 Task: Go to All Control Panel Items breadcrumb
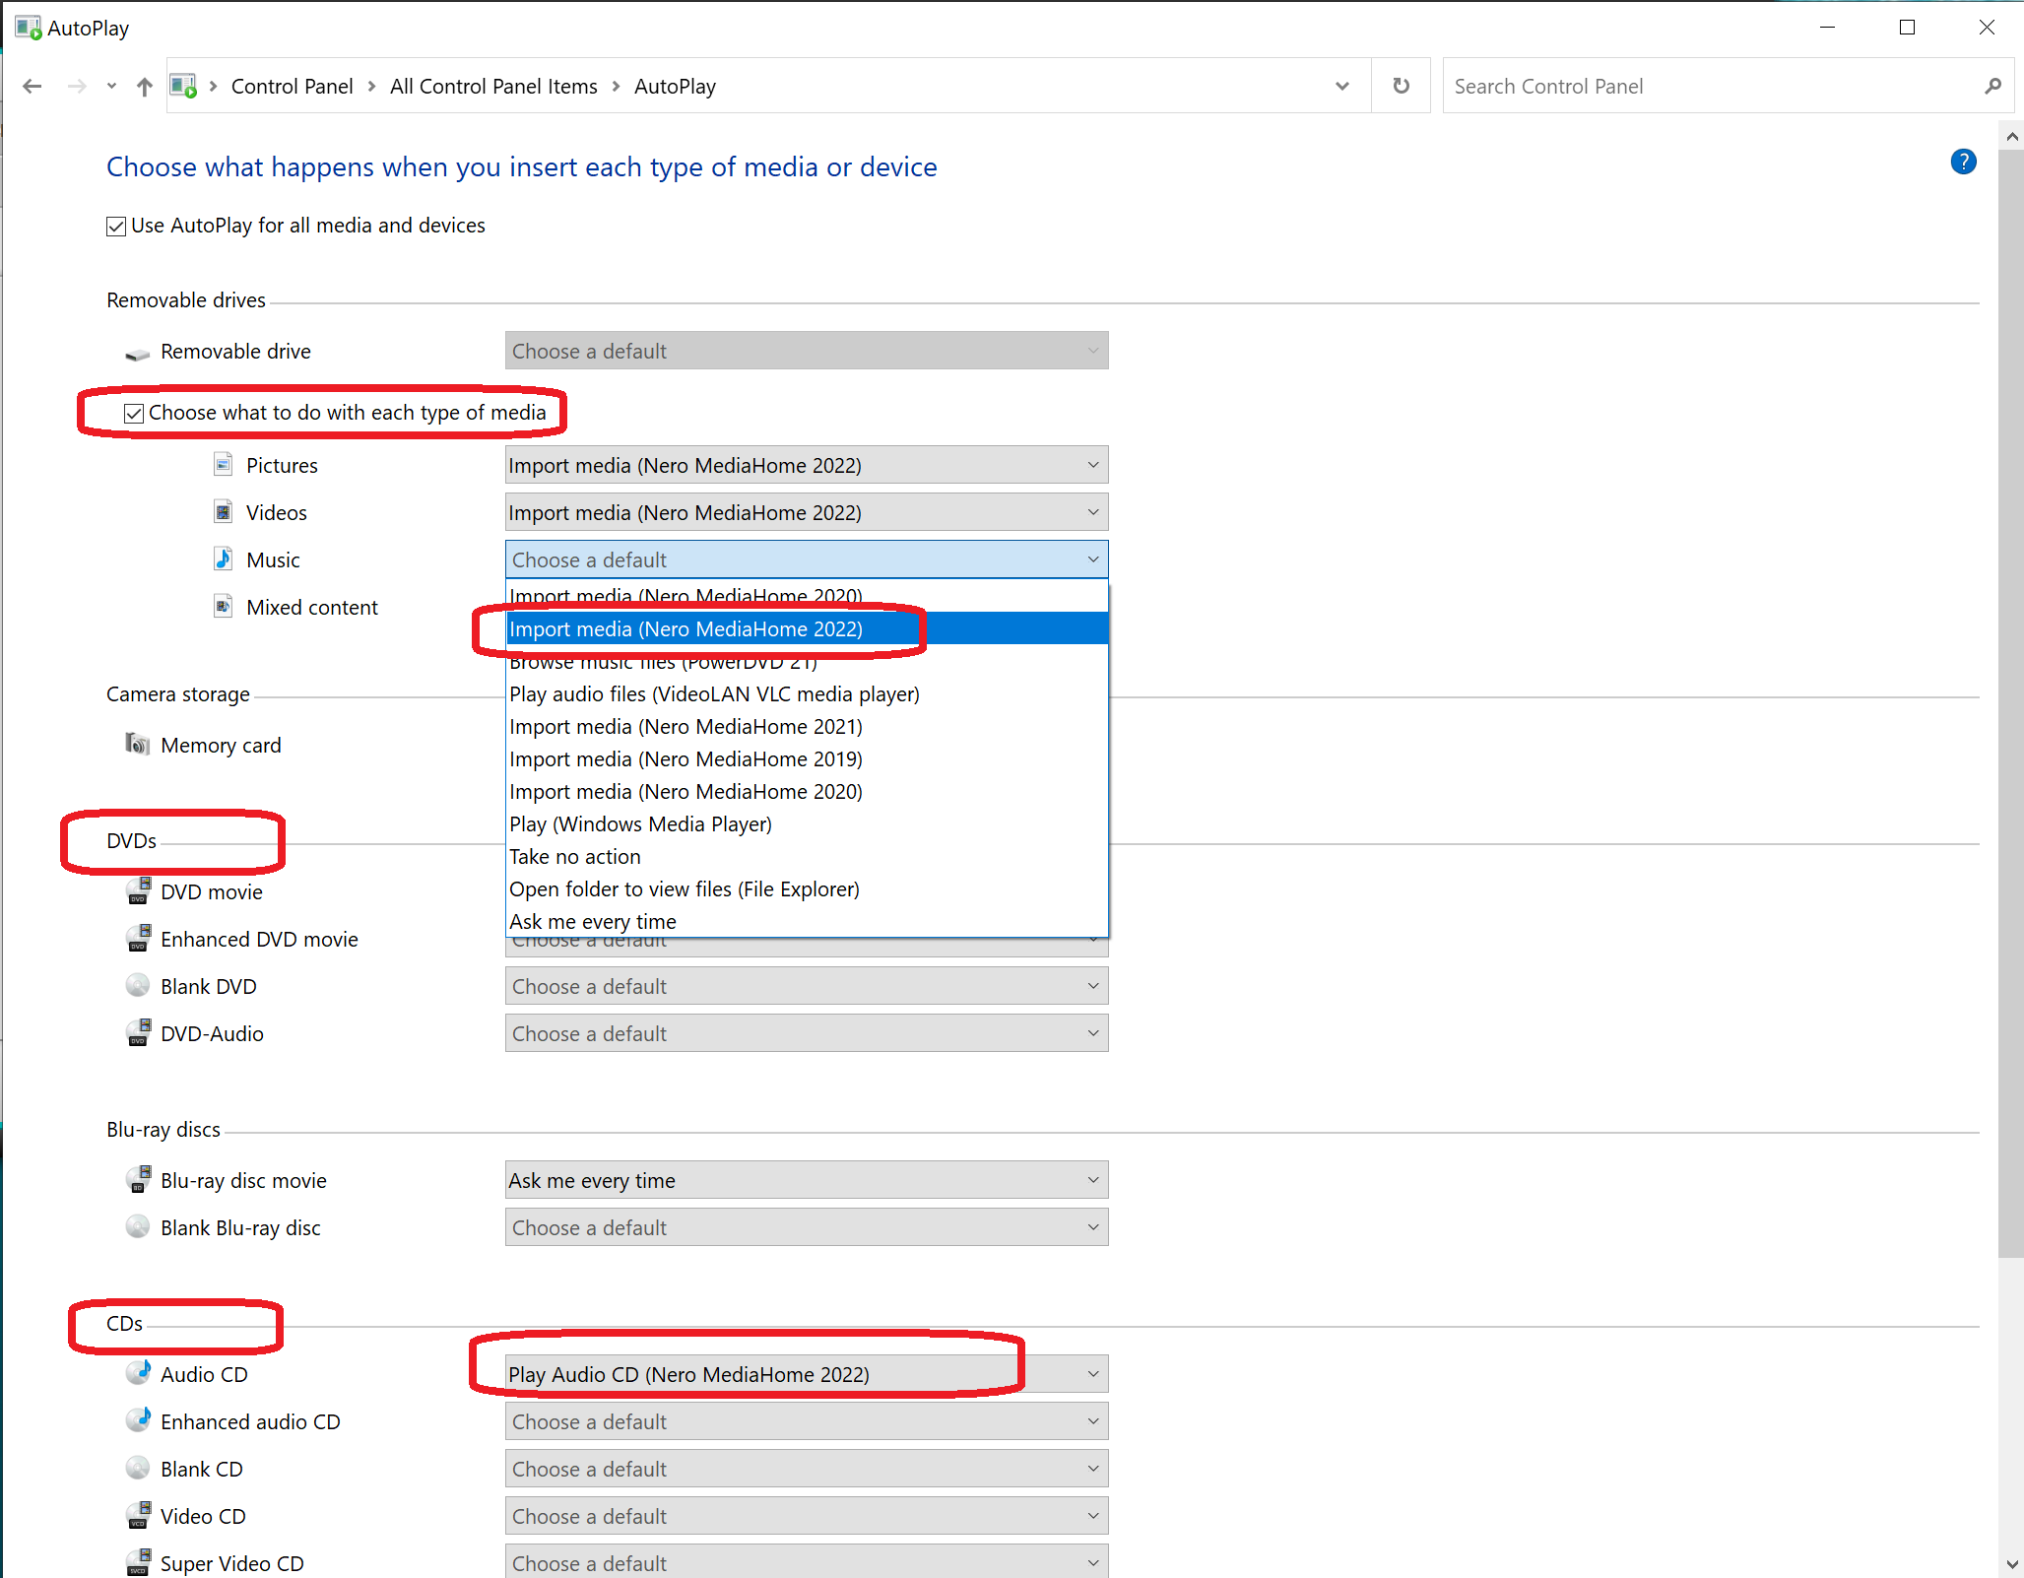(493, 87)
